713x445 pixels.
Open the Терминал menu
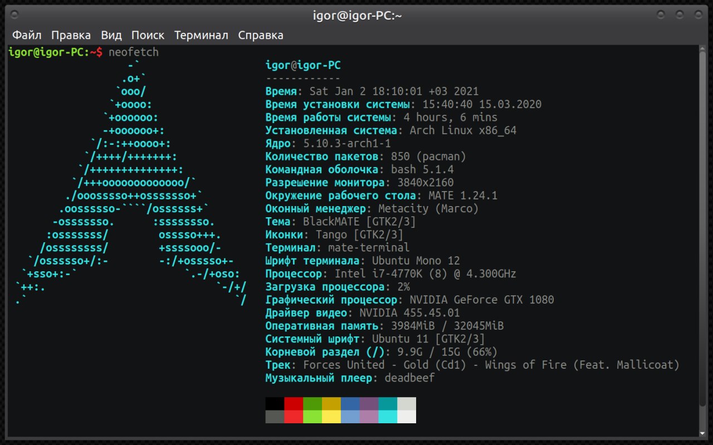201,36
